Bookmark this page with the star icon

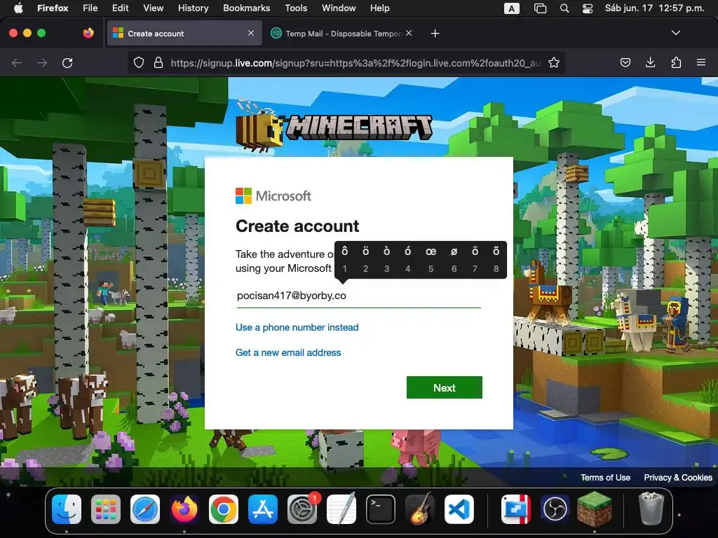click(x=554, y=62)
